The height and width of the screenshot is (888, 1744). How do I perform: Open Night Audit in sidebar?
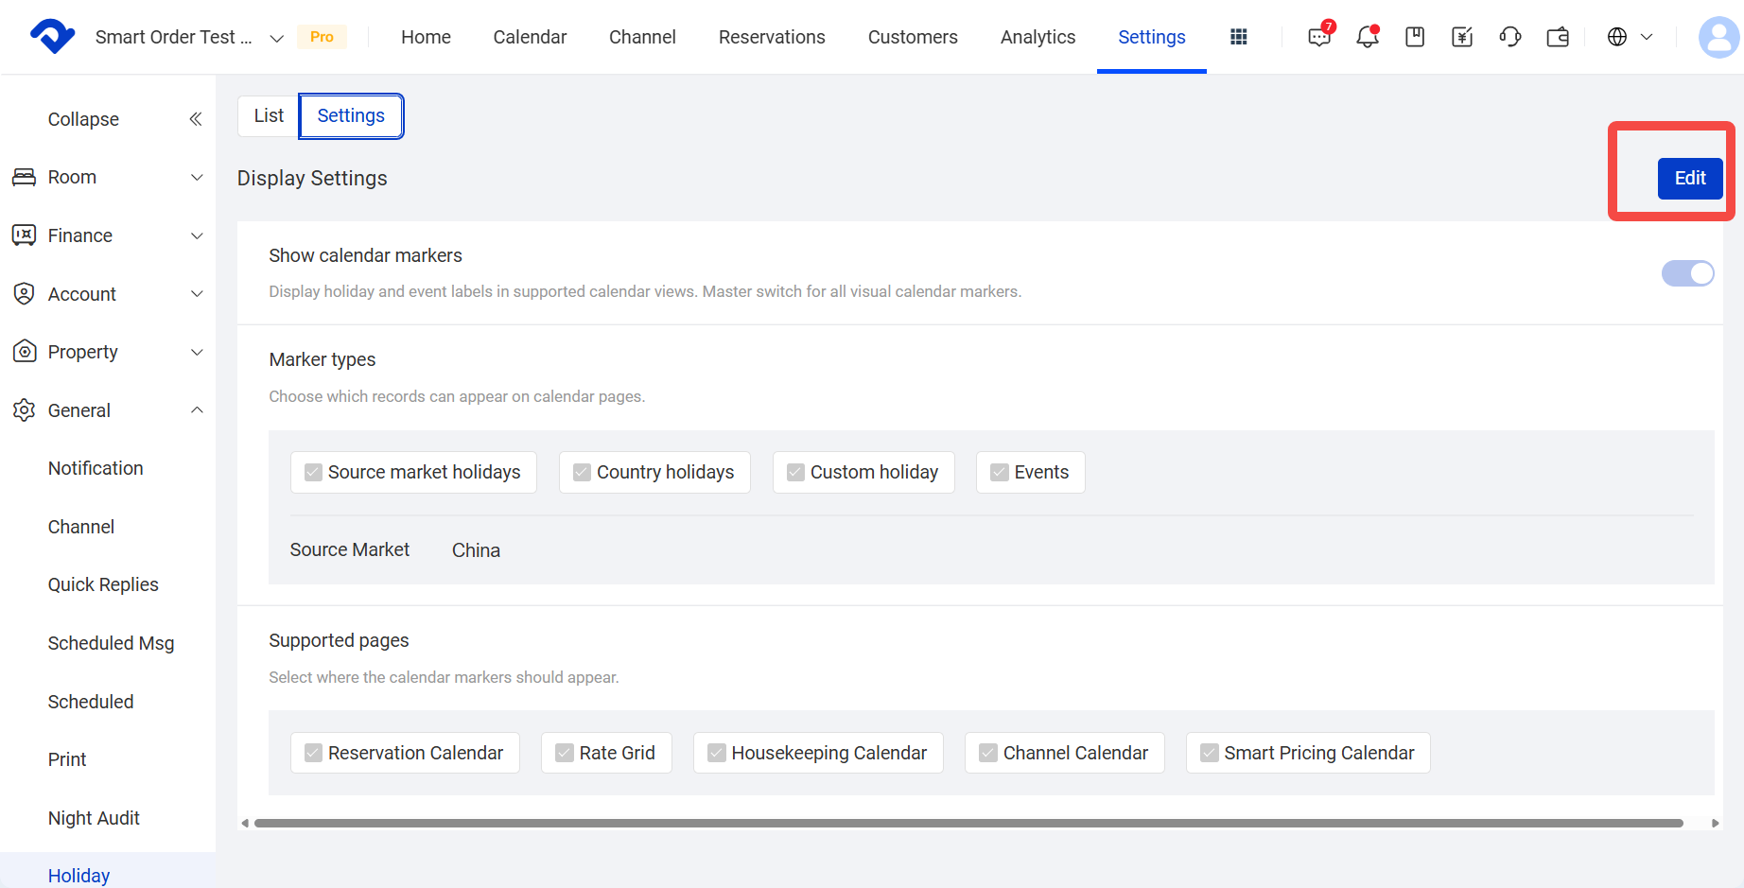[94, 818]
